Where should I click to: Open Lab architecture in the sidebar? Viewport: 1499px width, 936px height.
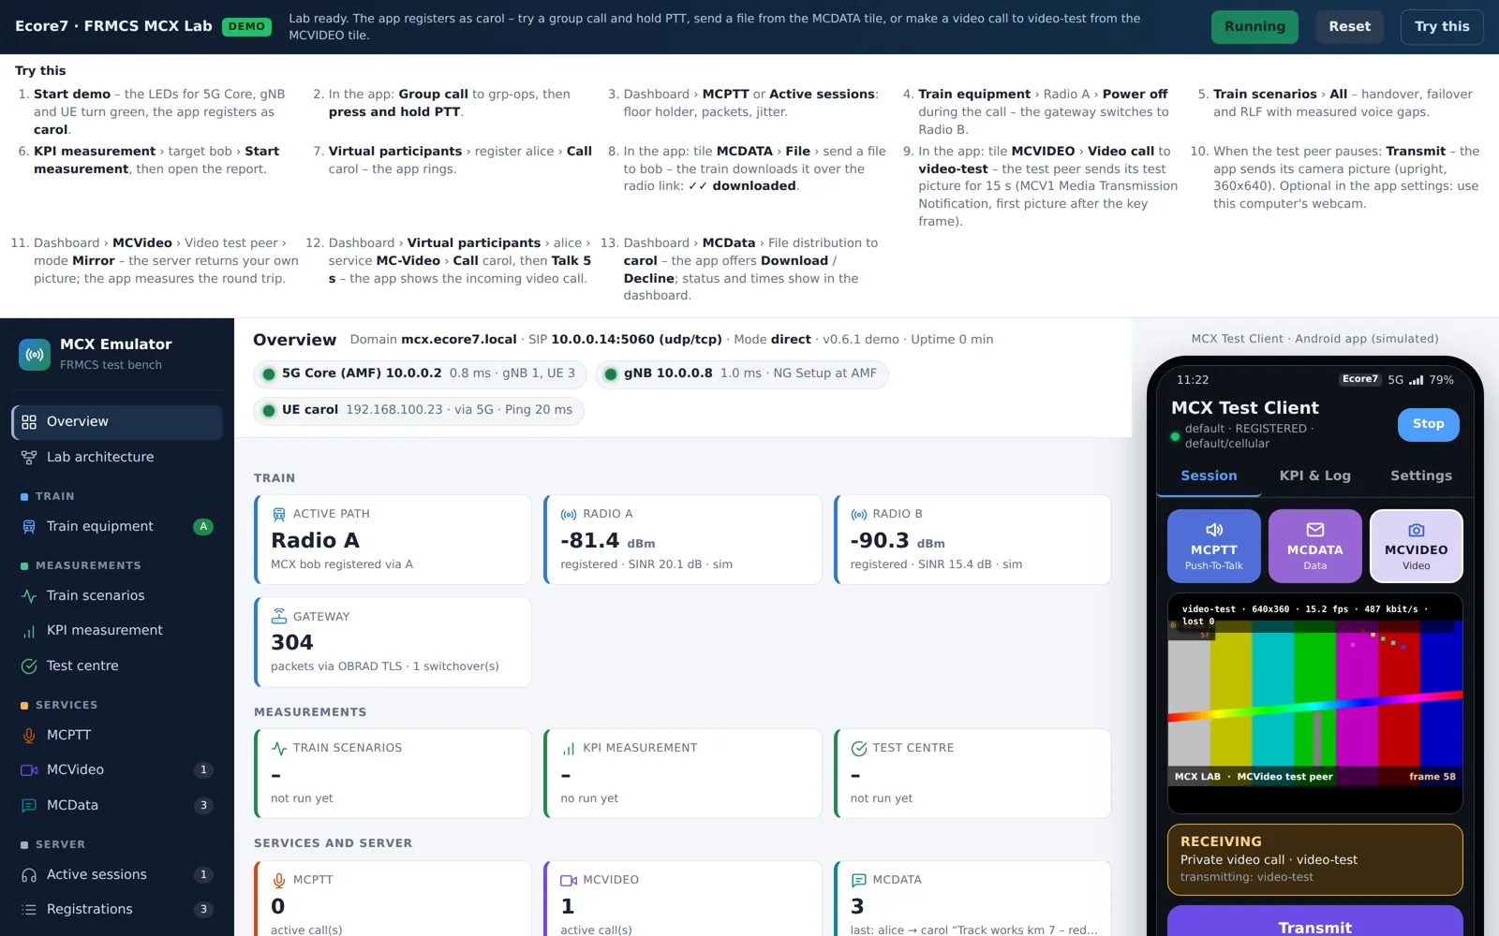click(x=117, y=457)
